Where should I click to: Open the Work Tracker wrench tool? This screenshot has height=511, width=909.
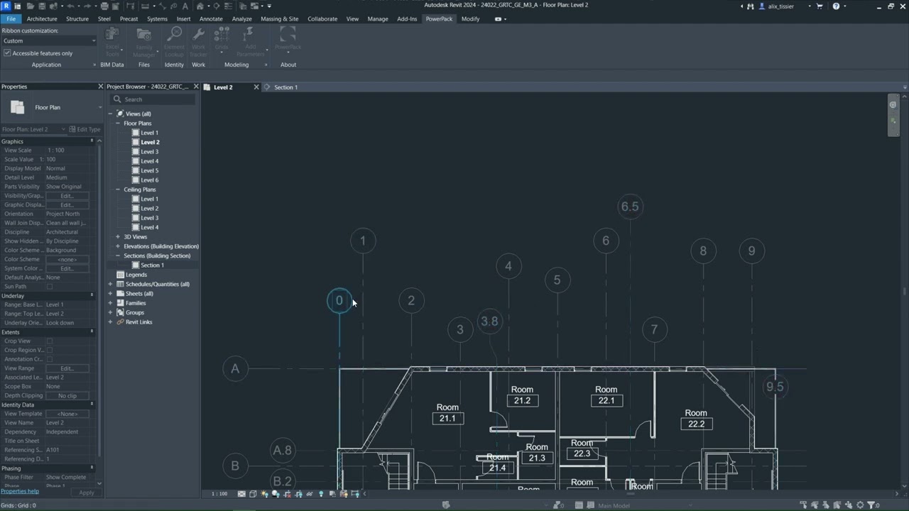[x=199, y=41]
